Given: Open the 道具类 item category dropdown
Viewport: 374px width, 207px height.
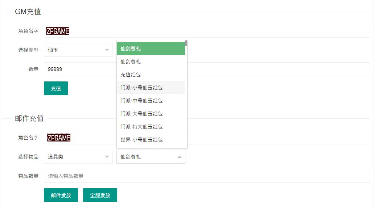Looking at the screenshot, I should pyautogui.click(x=78, y=157).
